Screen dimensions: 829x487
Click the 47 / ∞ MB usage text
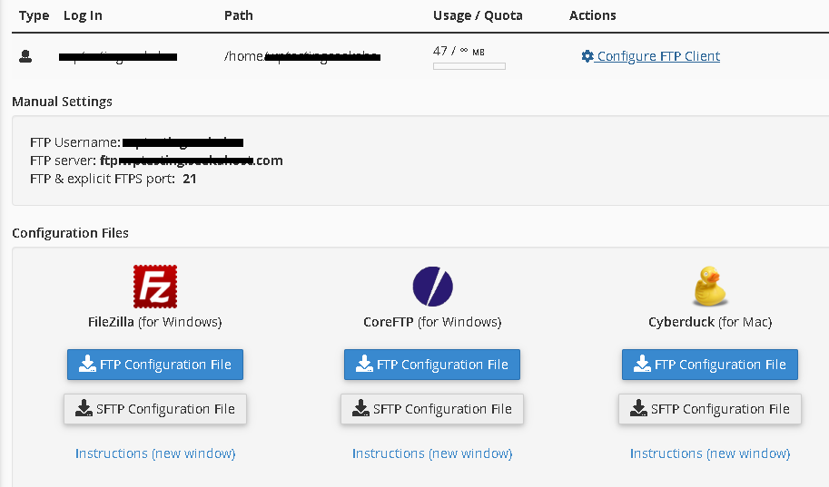coord(459,51)
